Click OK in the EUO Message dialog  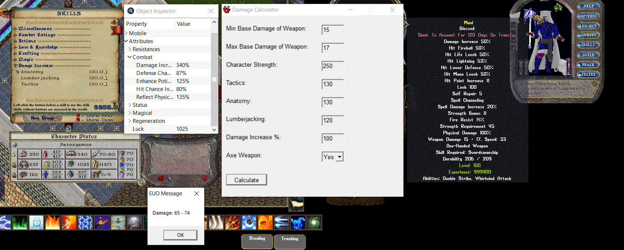[180, 235]
